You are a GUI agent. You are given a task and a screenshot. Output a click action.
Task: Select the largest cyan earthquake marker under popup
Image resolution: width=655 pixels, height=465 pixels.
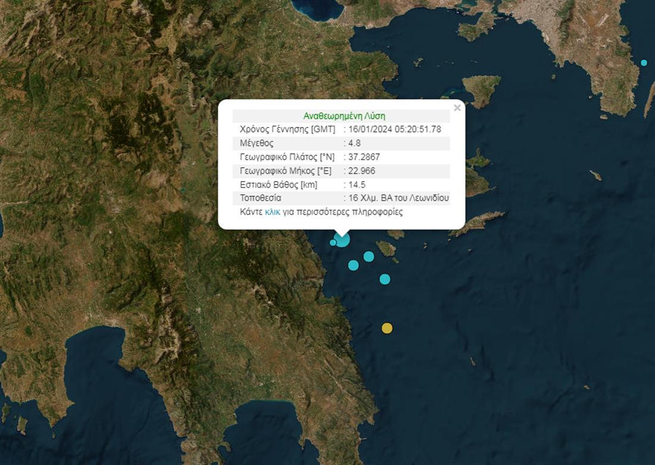point(342,239)
